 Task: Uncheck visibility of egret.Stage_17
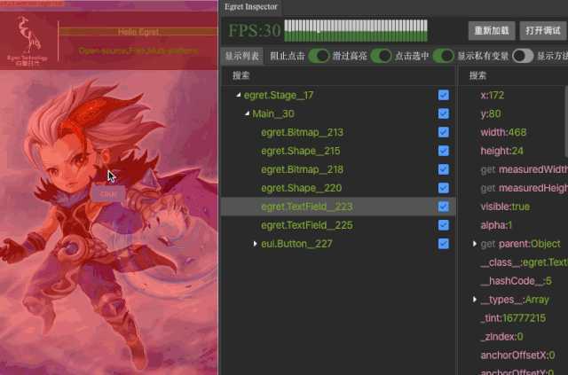[x=444, y=95]
